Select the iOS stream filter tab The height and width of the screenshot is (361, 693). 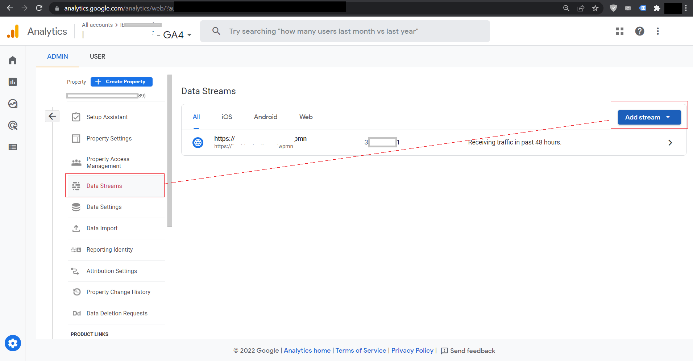pyautogui.click(x=227, y=117)
